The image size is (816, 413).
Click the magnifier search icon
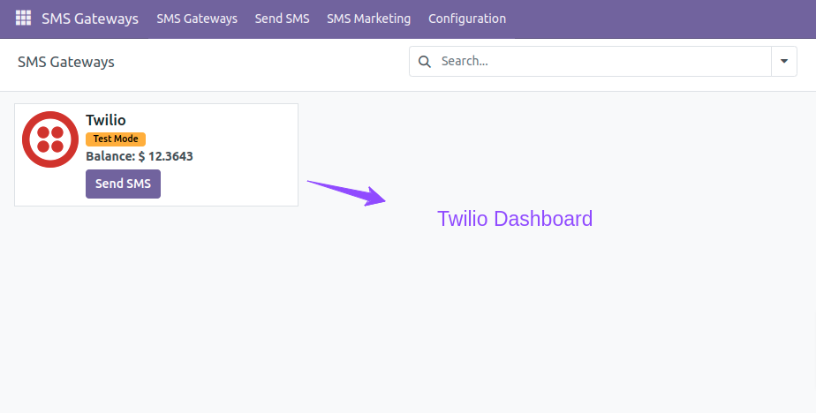point(425,62)
